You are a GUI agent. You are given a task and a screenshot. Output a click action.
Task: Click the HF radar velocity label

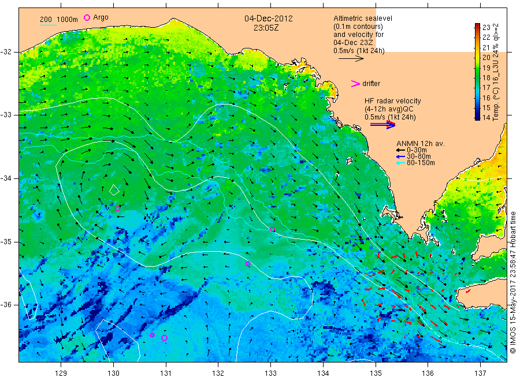pos(393,101)
